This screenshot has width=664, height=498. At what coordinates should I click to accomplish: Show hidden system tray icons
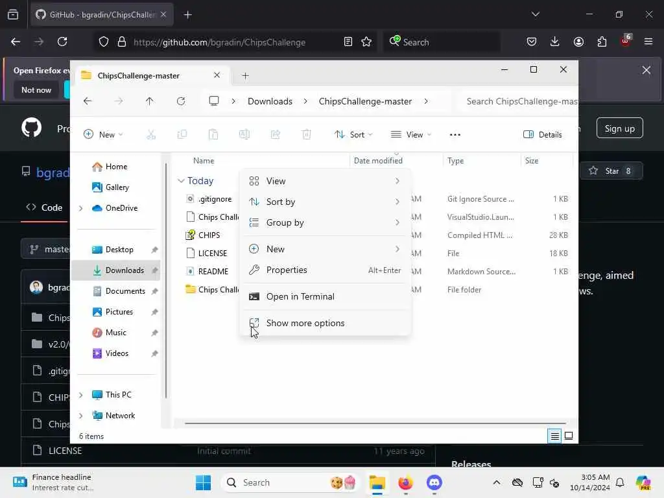click(x=496, y=482)
